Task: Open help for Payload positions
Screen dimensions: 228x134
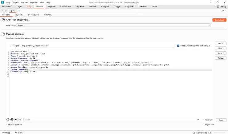Action: pos(3,34)
